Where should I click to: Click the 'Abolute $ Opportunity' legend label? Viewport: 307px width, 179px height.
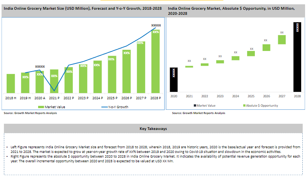pos(262,105)
